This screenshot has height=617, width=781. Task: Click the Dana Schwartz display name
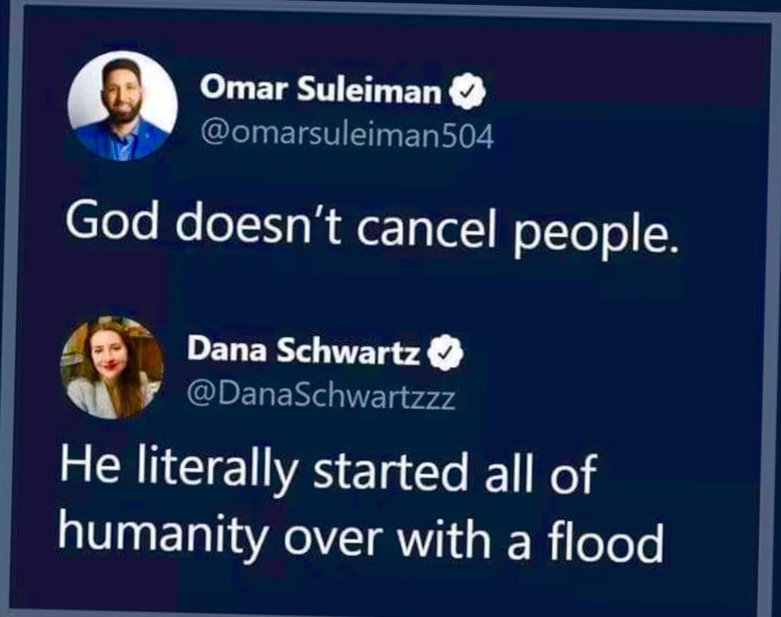point(304,351)
